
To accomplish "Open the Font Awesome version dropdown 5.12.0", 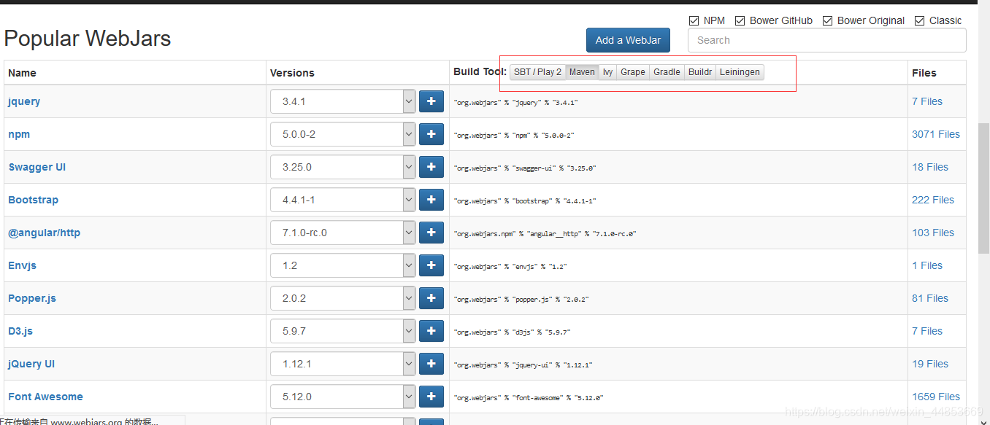I will 342,397.
